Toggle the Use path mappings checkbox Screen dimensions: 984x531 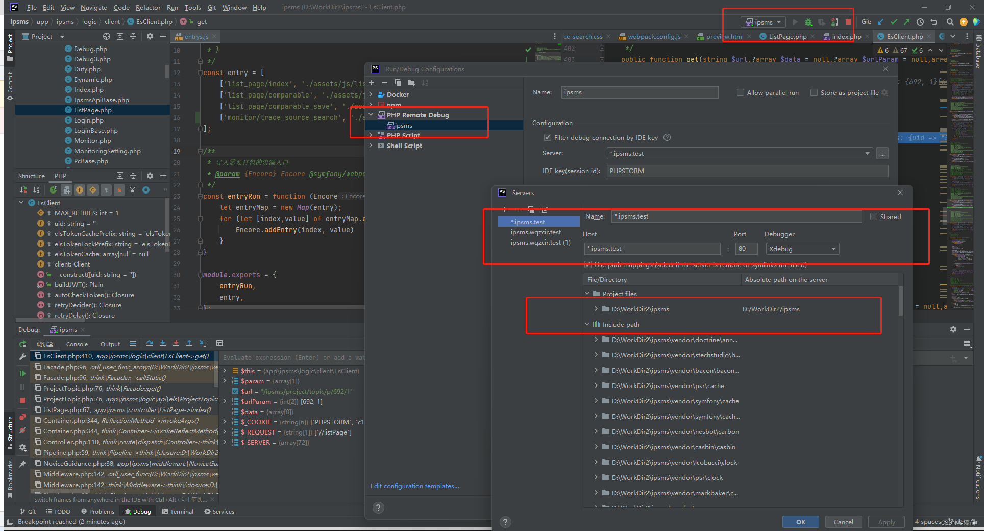[x=588, y=264]
